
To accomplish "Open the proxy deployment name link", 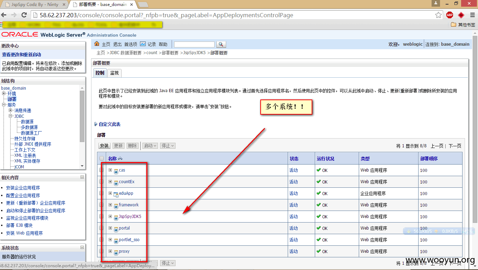I will click(x=124, y=251).
